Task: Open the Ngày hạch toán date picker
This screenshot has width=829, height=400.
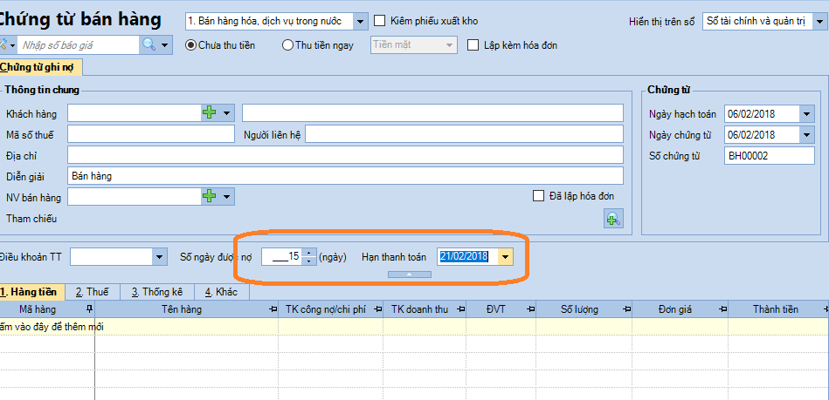Action: (805, 114)
